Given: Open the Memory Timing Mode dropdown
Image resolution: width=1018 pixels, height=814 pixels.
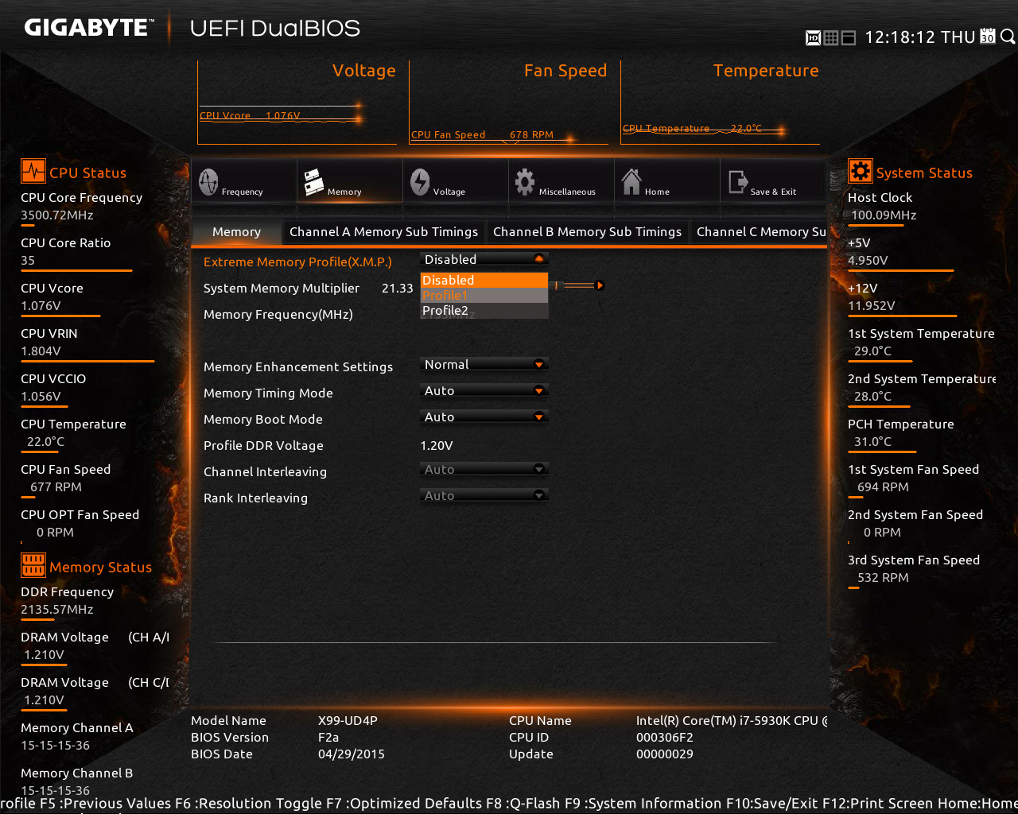Looking at the screenshot, I should tap(484, 390).
